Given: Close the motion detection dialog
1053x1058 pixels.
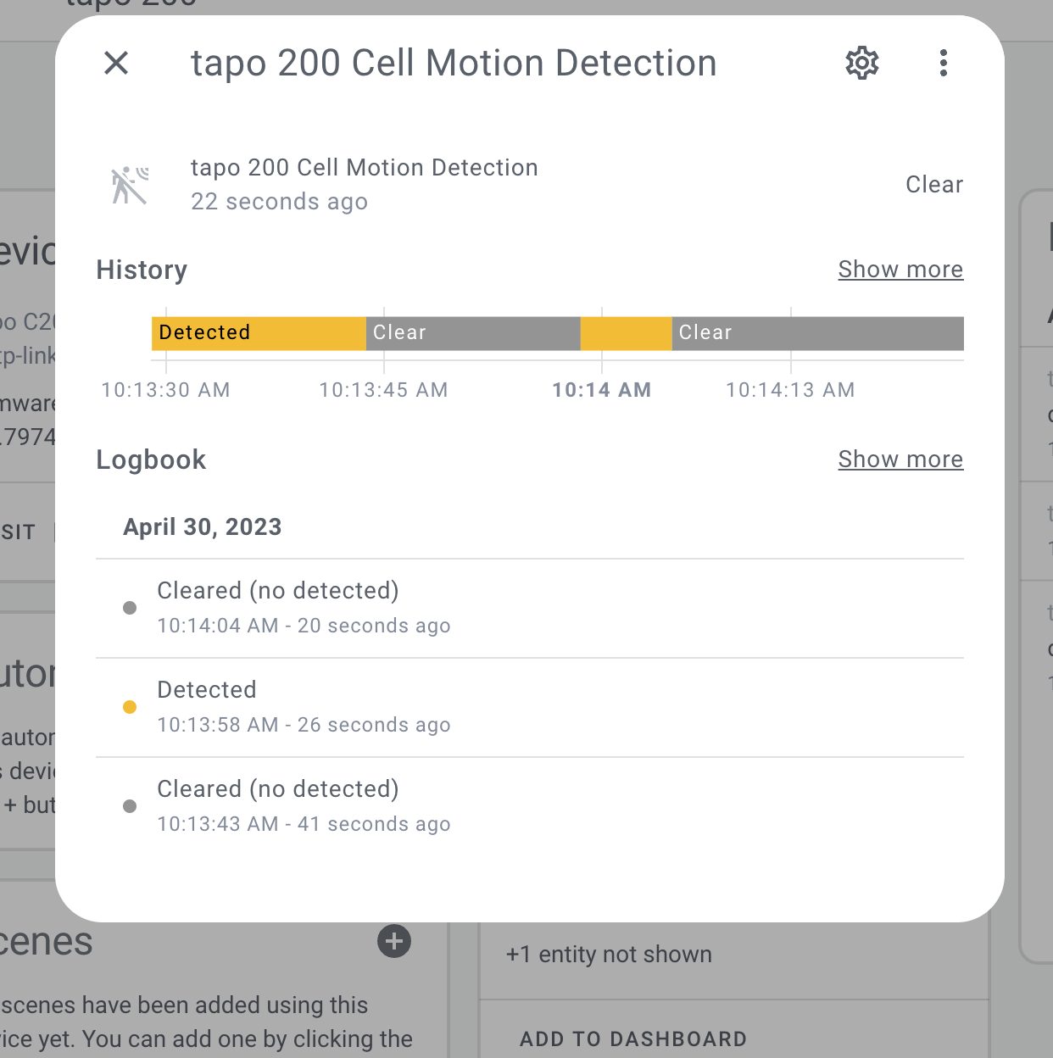Looking at the screenshot, I should (x=116, y=63).
